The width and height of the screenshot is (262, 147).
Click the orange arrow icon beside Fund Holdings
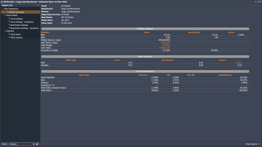point(9,19)
